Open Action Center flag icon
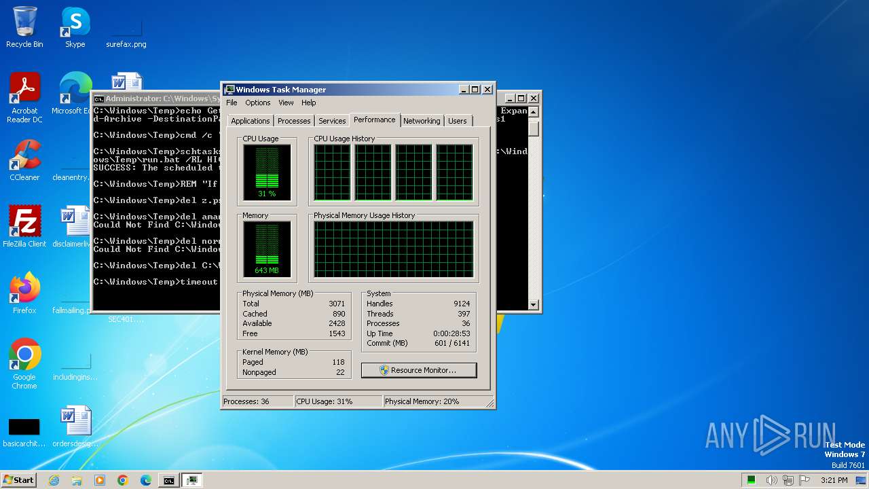The image size is (869, 489). point(803,480)
